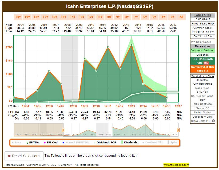Click the EBITDA marker at 12/06 peak
This screenshot has height=170, width=219.
(x=49, y=71)
